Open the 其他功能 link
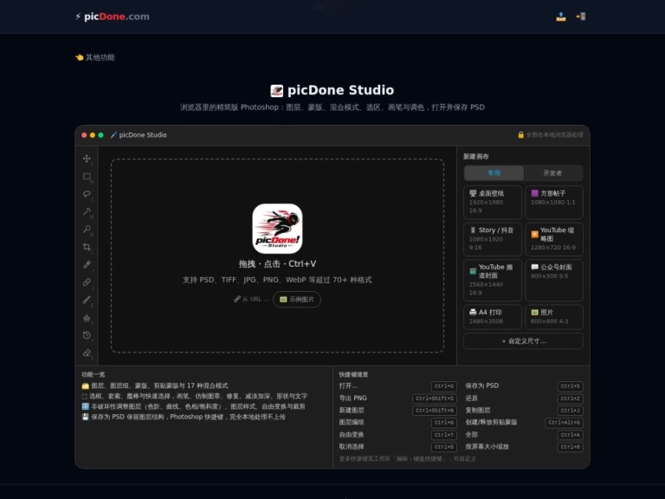 tap(95, 57)
